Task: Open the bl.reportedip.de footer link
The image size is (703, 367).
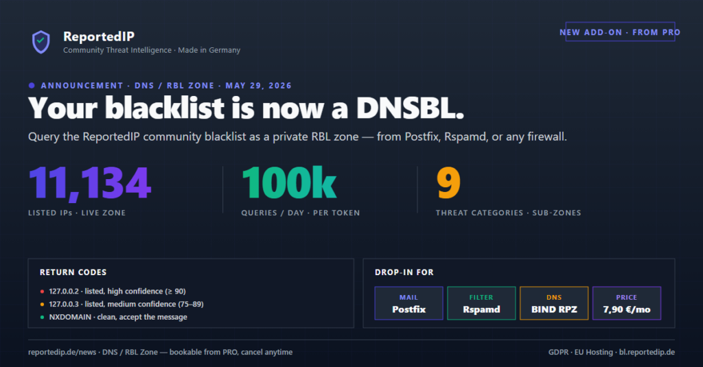Action: (647, 352)
